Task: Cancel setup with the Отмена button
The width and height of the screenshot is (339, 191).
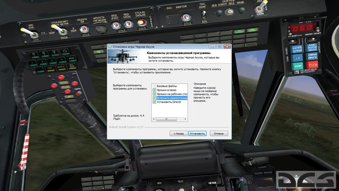Action: [x=219, y=133]
